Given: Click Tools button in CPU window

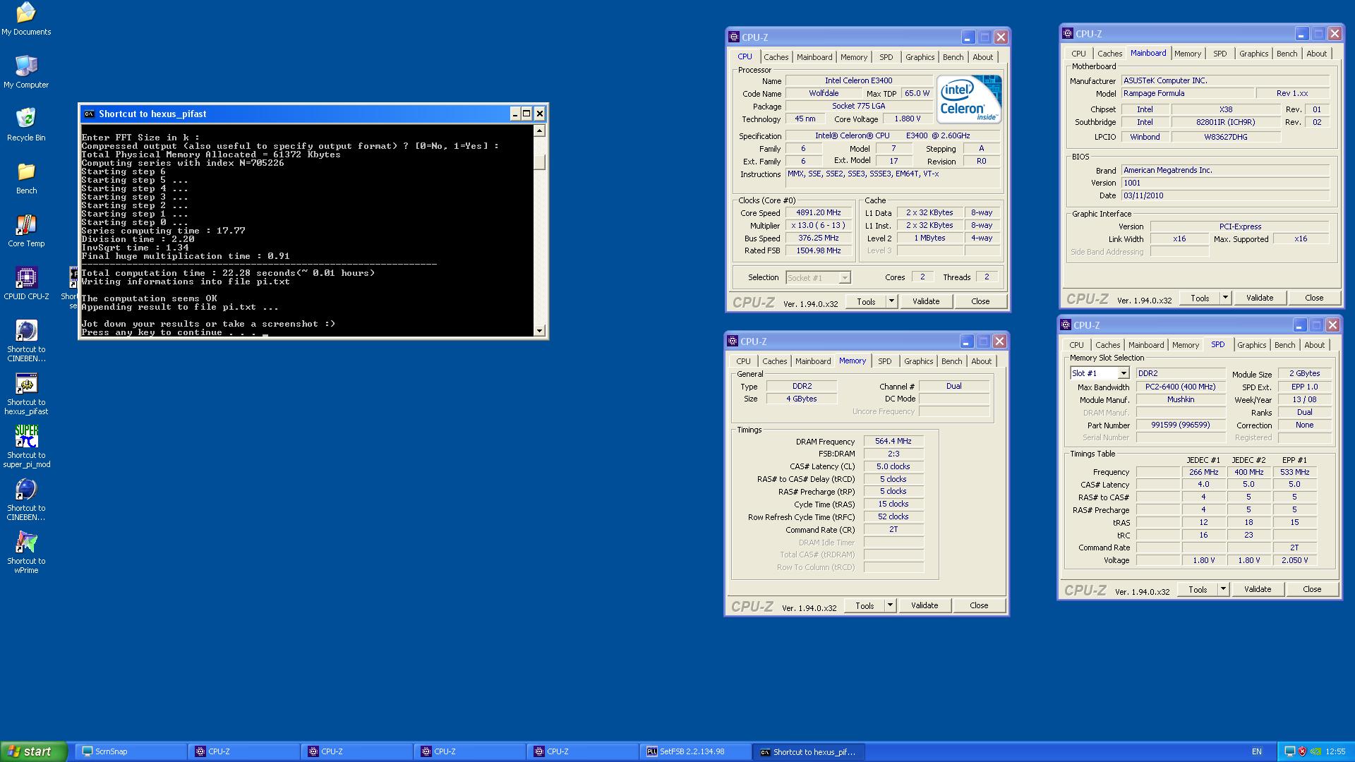Looking at the screenshot, I should (x=866, y=301).
